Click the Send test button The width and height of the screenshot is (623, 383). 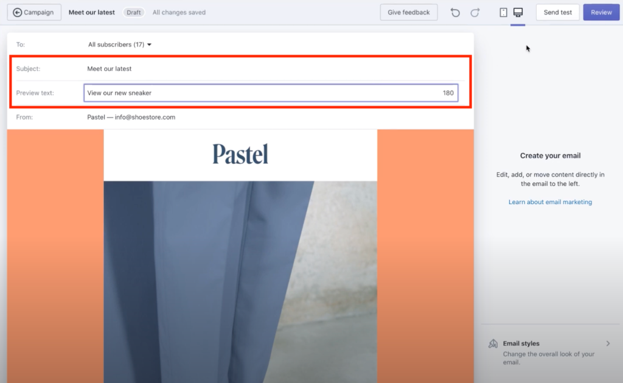pos(557,12)
